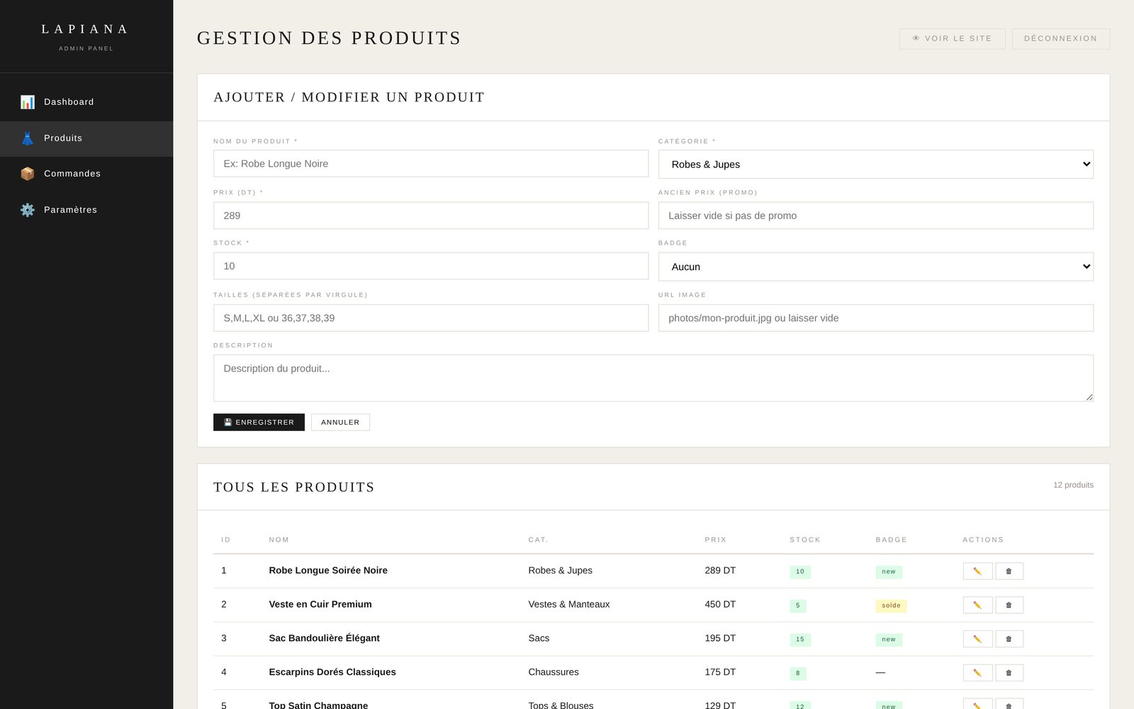The image size is (1134, 709).
Task: Click the 12 produits count label
Action: tap(1073, 485)
